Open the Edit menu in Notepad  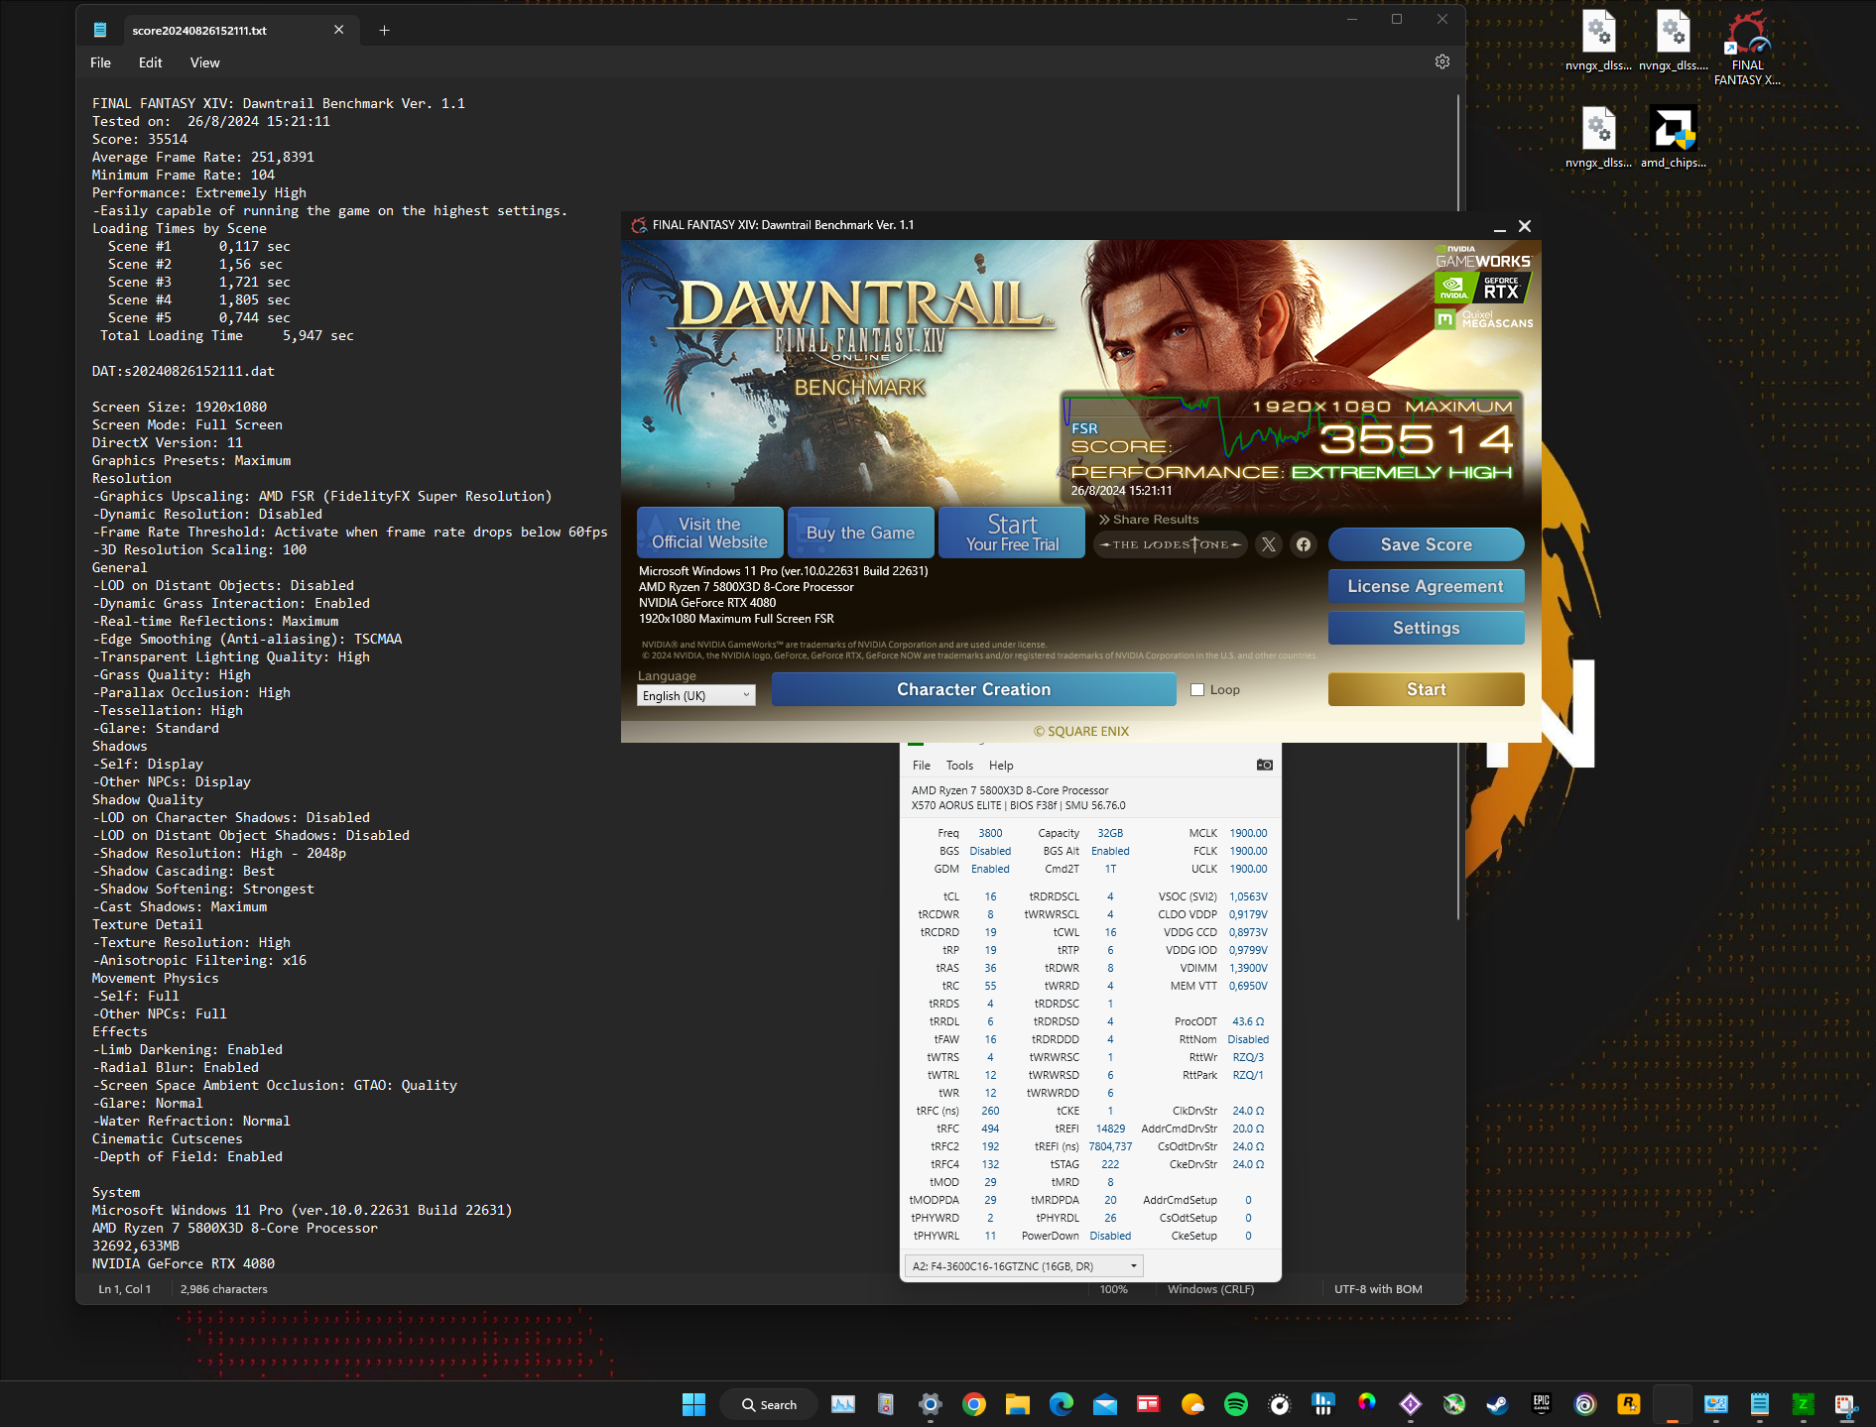point(150,62)
